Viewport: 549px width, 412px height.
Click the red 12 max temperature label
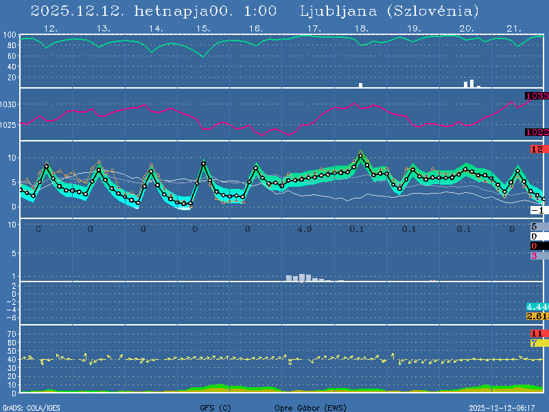pyautogui.click(x=537, y=150)
